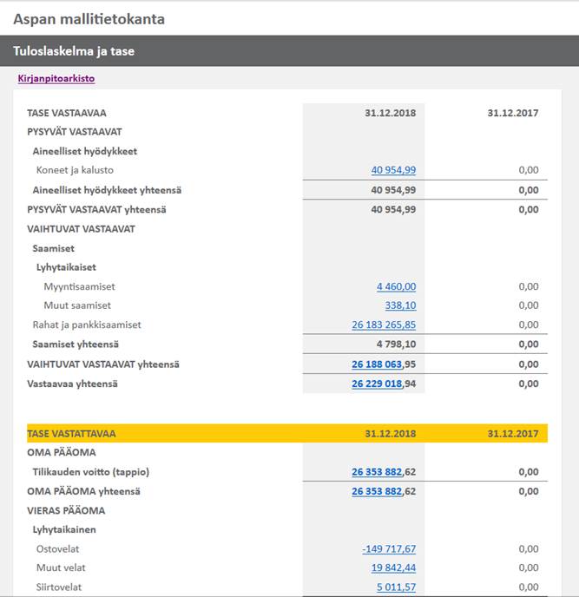Open Siirtovelat amount 5 011,57

(x=396, y=587)
